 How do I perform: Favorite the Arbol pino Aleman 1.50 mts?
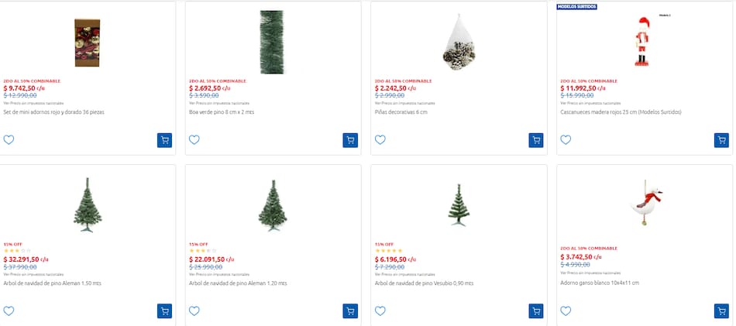click(9, 311)
